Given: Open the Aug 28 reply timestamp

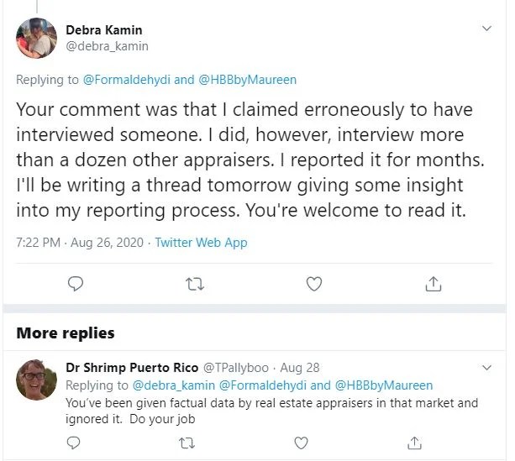Looking at the screenshot, I should [300, 369].
